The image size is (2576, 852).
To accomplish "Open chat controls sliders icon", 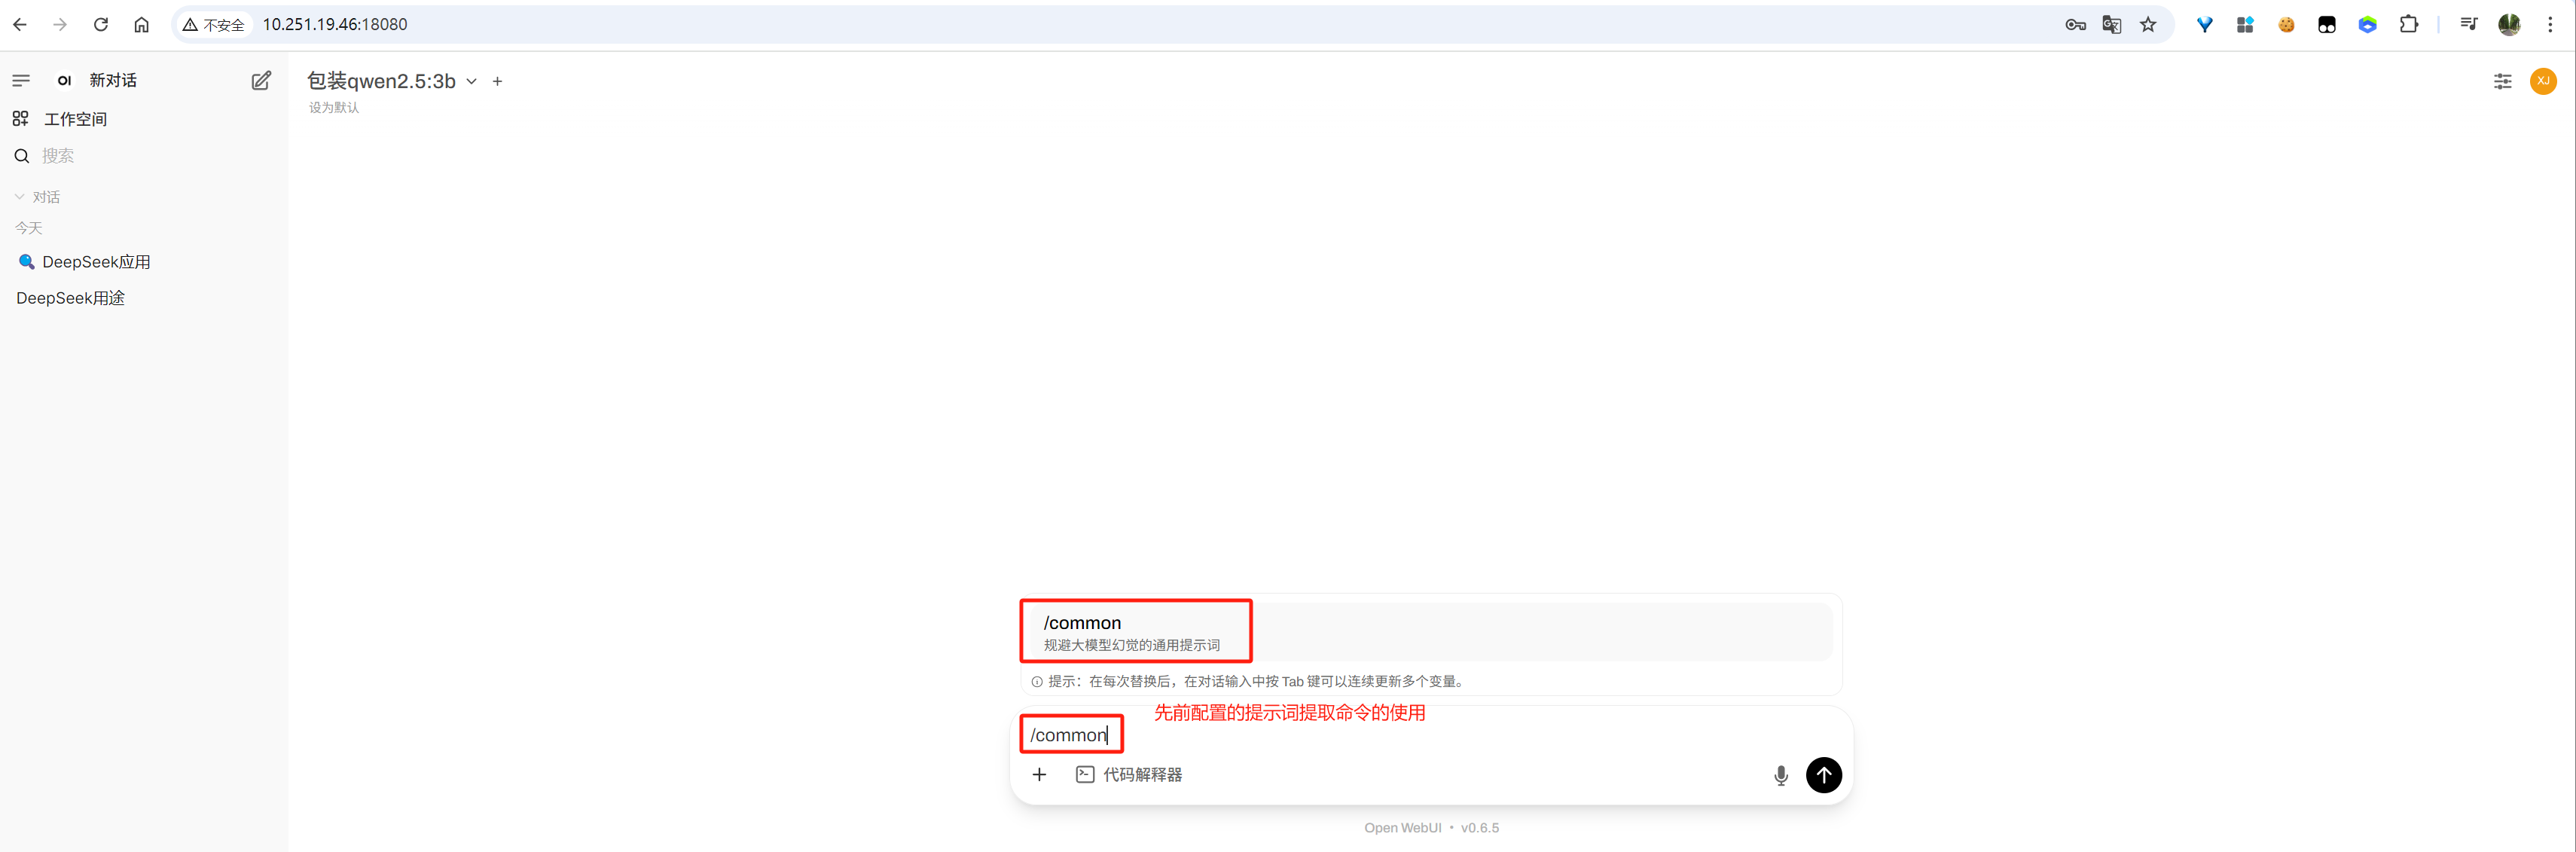I will (2502, 81).
